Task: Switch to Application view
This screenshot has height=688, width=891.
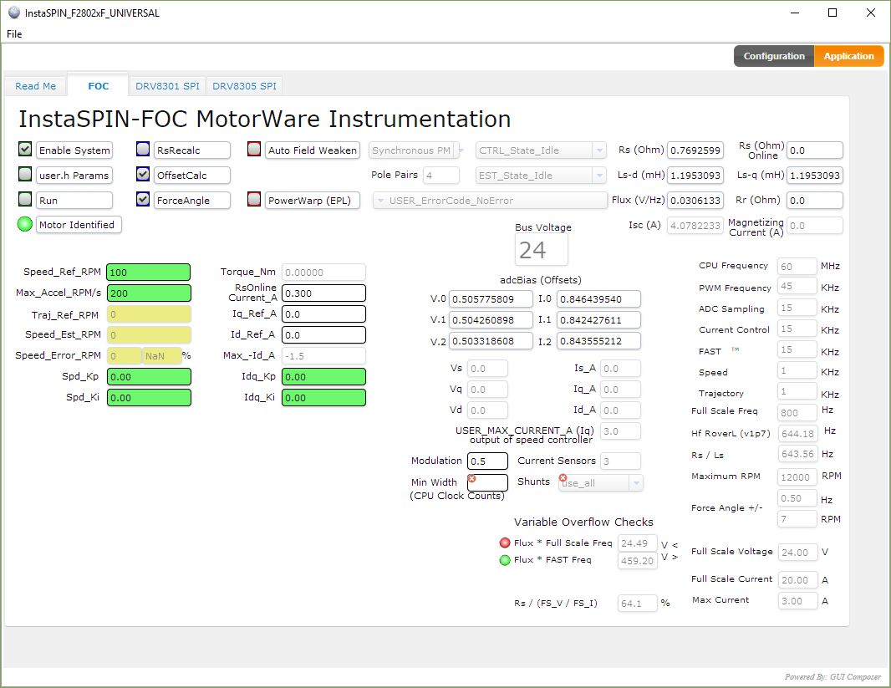Action: pyautogui.click(x=849, y=56)
